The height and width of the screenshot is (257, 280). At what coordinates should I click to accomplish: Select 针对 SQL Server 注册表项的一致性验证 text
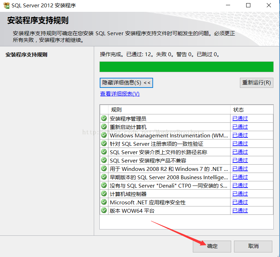click(157, 144)
